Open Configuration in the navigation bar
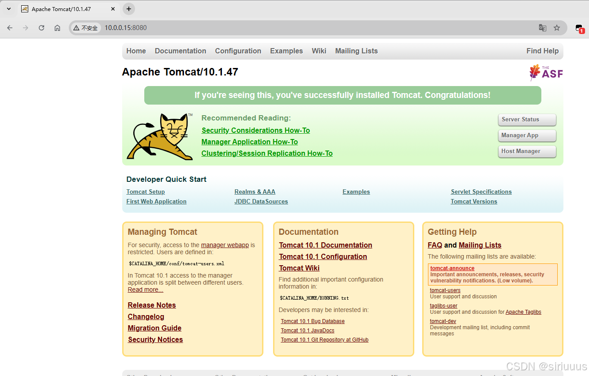Image resolution: width=589 pixels, height=376 pixels. coord(238,51)
